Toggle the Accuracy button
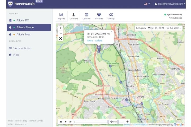This screenshot has height=127, width=191. (141, 28)
